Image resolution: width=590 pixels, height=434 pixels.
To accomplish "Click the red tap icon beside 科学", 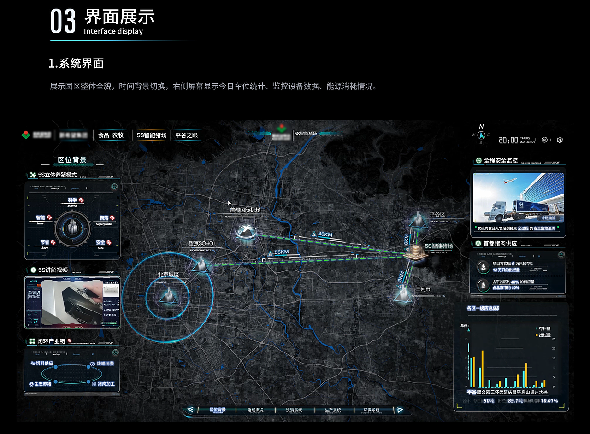I will 81,200.
